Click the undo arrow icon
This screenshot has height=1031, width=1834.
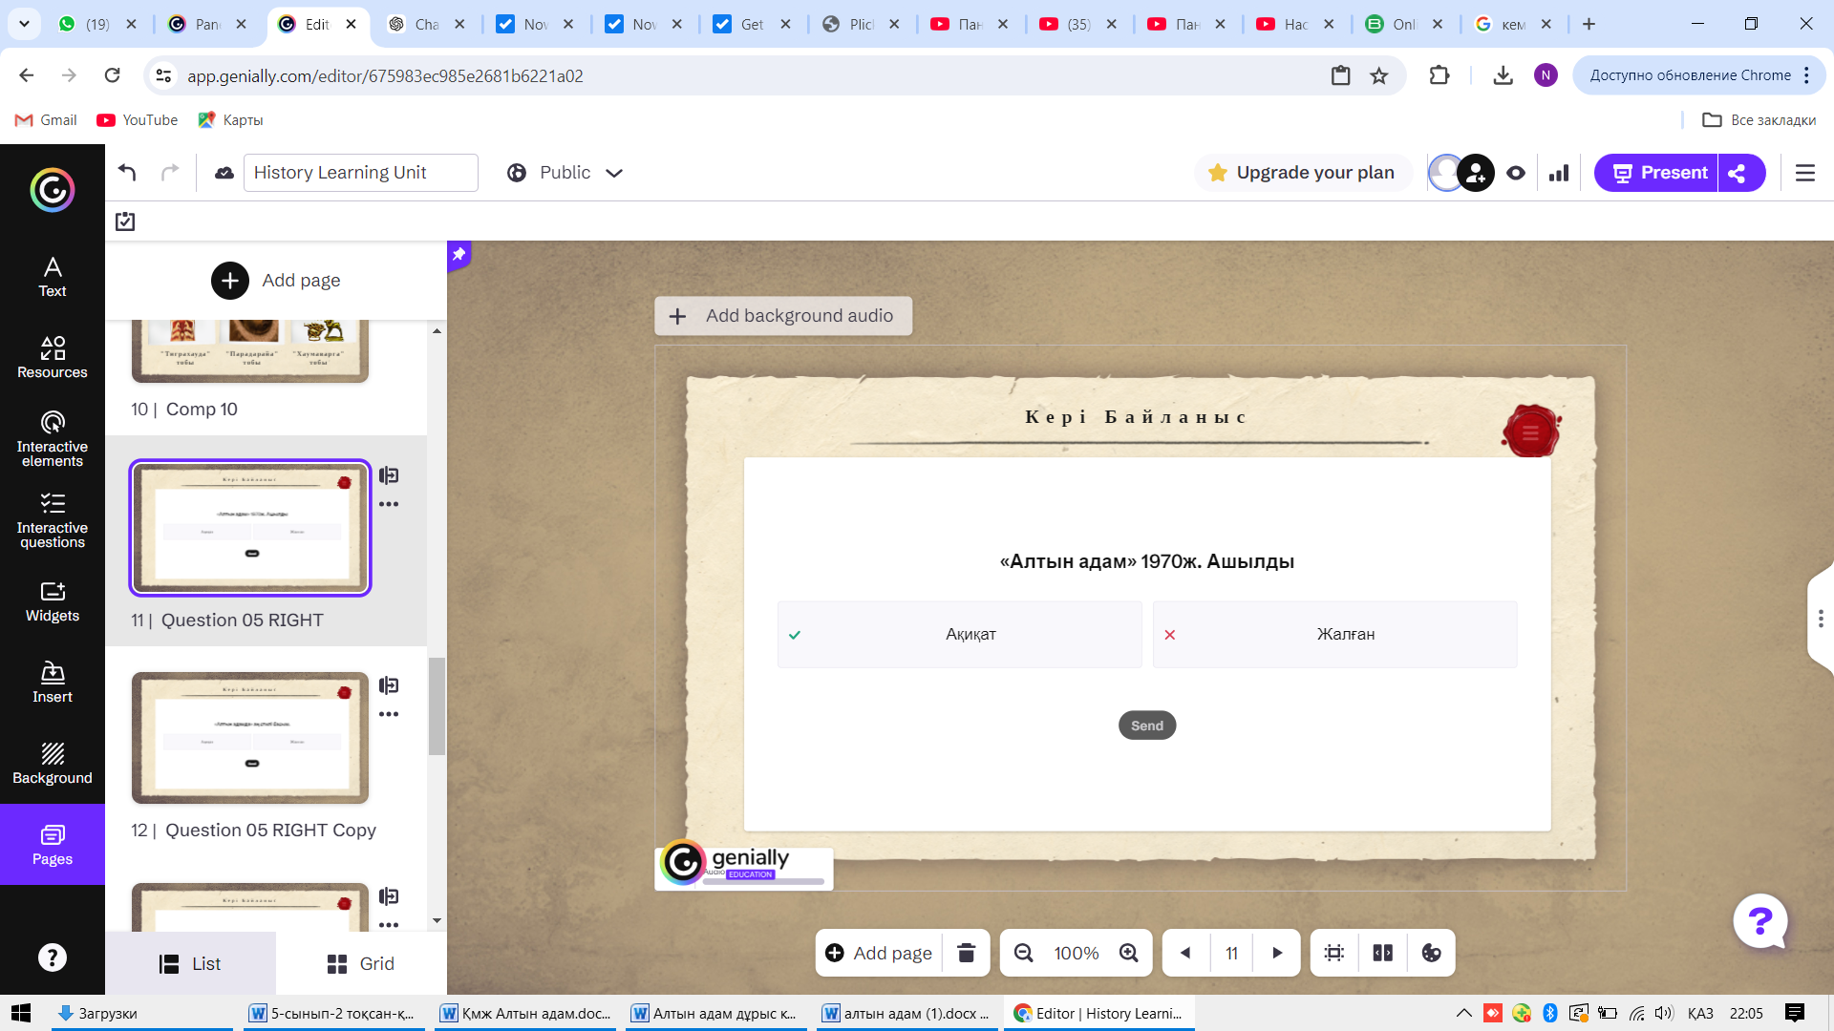[x=127, y=173]
